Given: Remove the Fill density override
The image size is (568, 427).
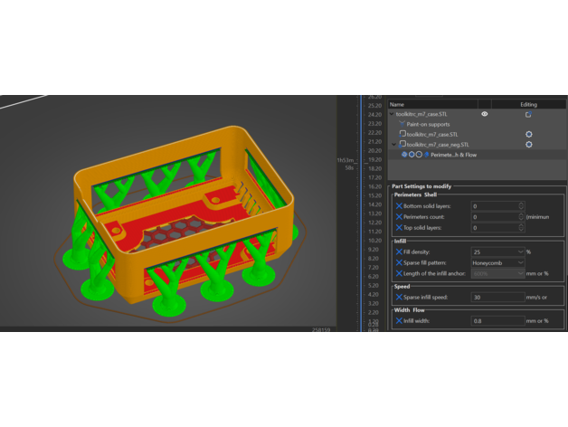Looking at the screenshot, I should [x=400, y=251].
